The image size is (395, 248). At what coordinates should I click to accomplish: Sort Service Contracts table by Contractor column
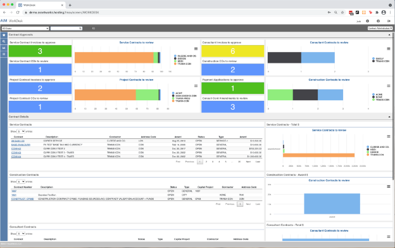[115, 137]
